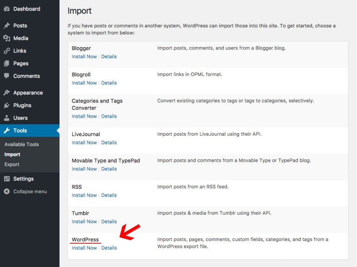View Details for Tumblr importer

tap(109, 222)
